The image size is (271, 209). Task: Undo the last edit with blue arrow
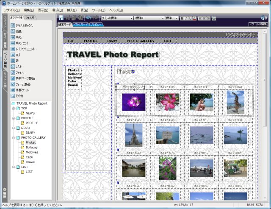coord(88,18)
